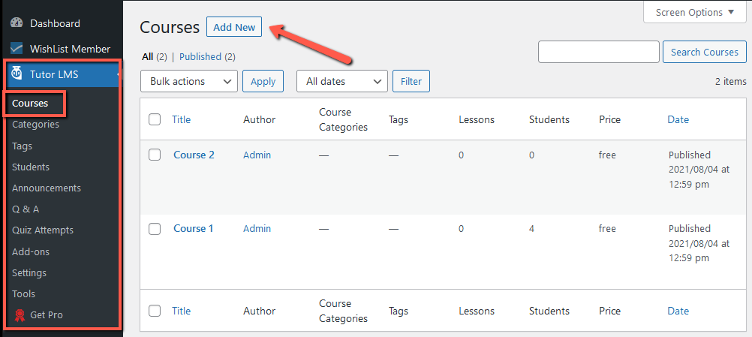Go to Quiz Attempts menu item
The width and height of the screenshot is (752, 337).
click(43, 230)
